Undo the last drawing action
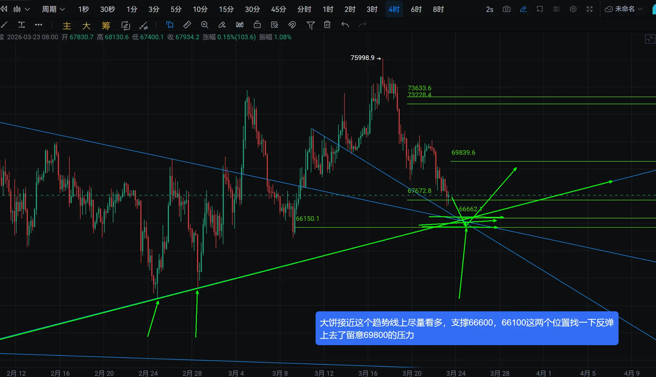The height and width of the screenshot is (377, 656). tap(345, 25)
